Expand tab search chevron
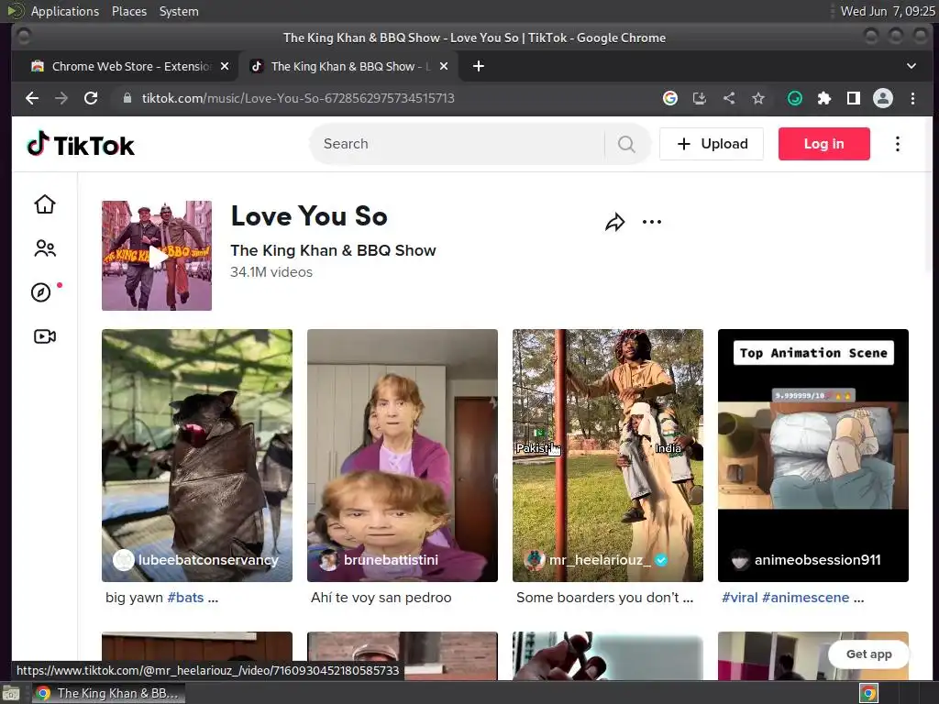The height and width of the screenshot is (704, 939). point(911,66)
